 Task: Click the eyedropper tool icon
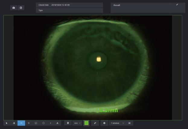click(x=95, y=123)
